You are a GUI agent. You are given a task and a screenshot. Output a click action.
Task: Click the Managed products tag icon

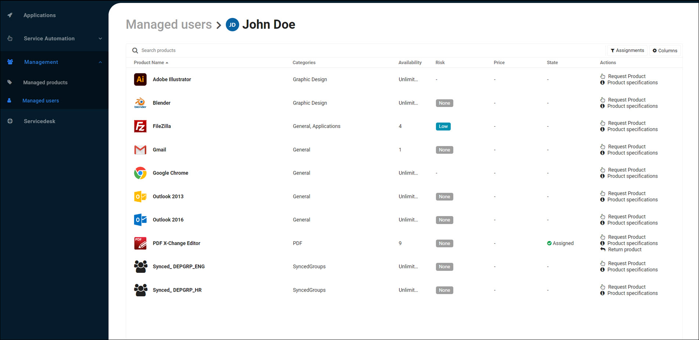10,82
